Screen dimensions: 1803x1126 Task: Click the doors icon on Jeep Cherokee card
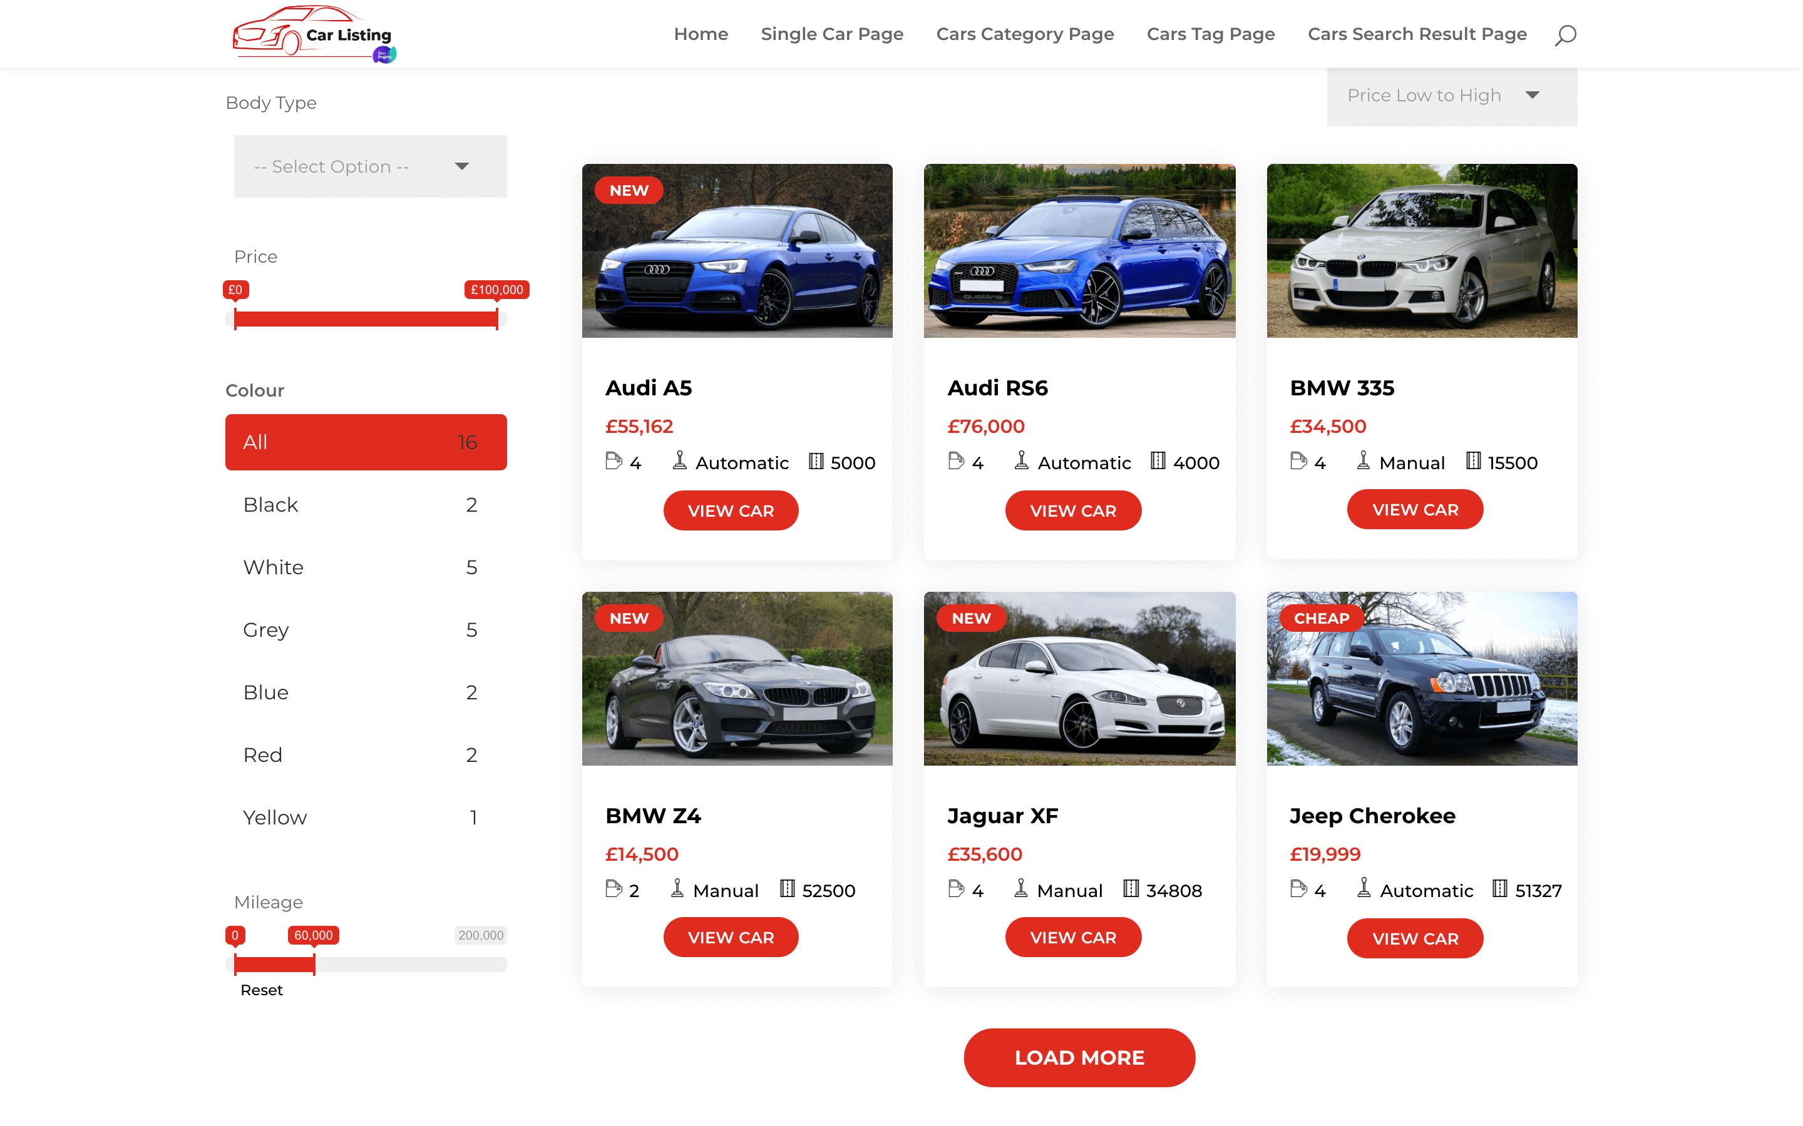[x=1298, y=888]
